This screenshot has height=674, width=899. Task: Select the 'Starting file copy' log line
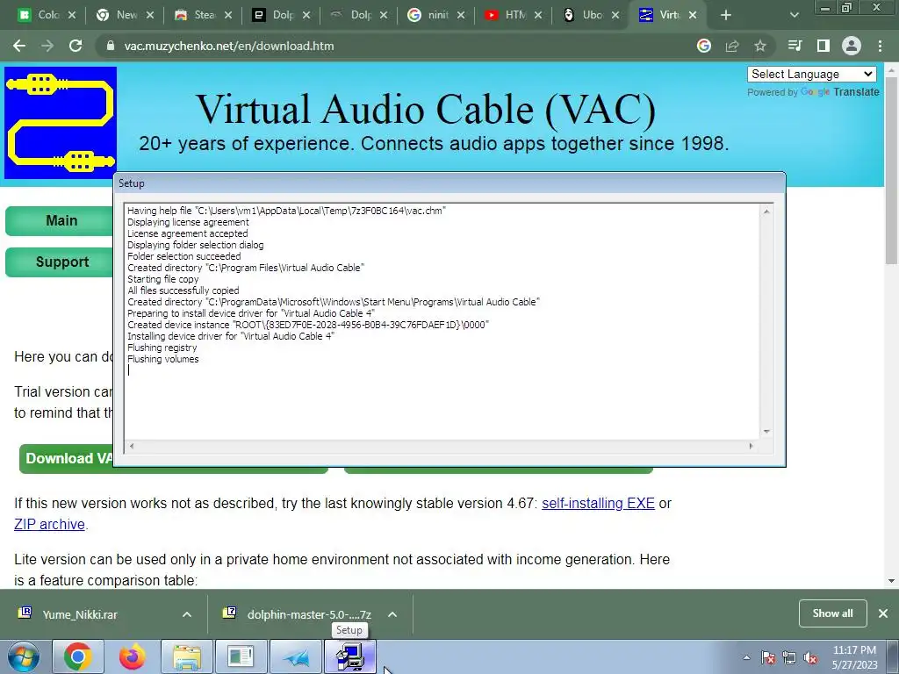tap(162, 279)
